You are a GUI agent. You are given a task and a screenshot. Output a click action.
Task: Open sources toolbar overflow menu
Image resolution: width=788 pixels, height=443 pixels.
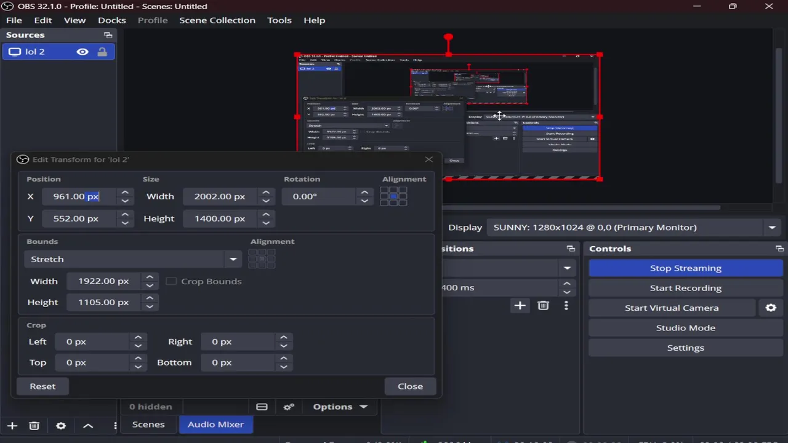click(x=115, y=426)
